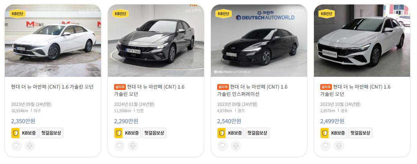Favorite the 2,350만원 Avante with heart icon
The height and width of the screenshot is (164, 417).
point(16,146)
